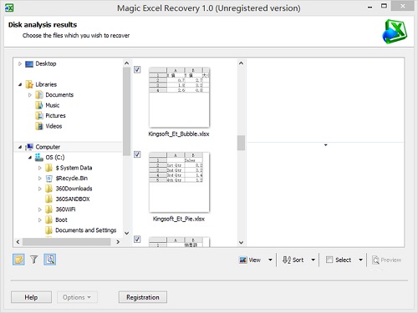Click the Help button
The width and height of the screenshot is (418, 313).
[31, 297]
